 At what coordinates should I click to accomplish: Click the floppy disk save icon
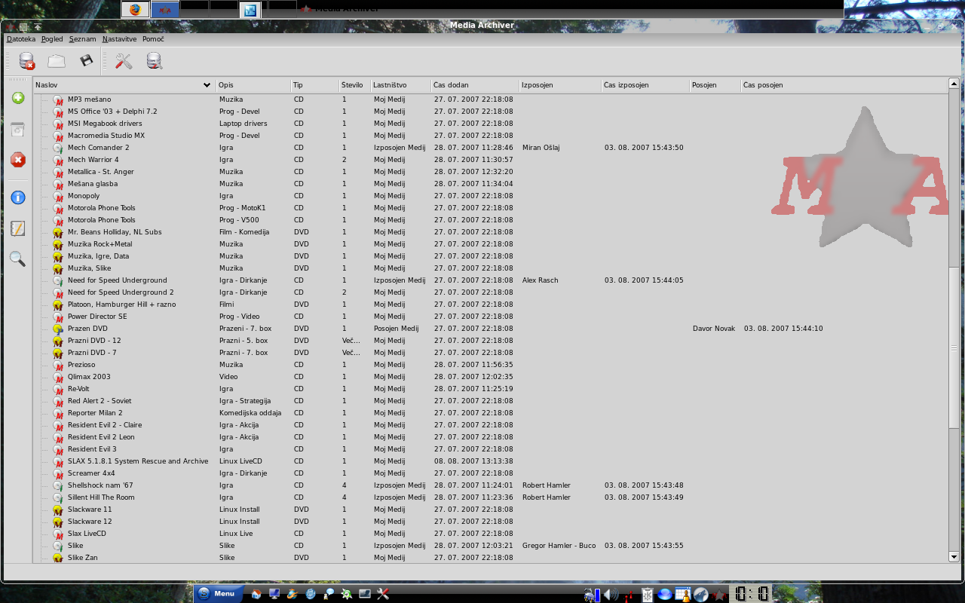tap(86, 61)
